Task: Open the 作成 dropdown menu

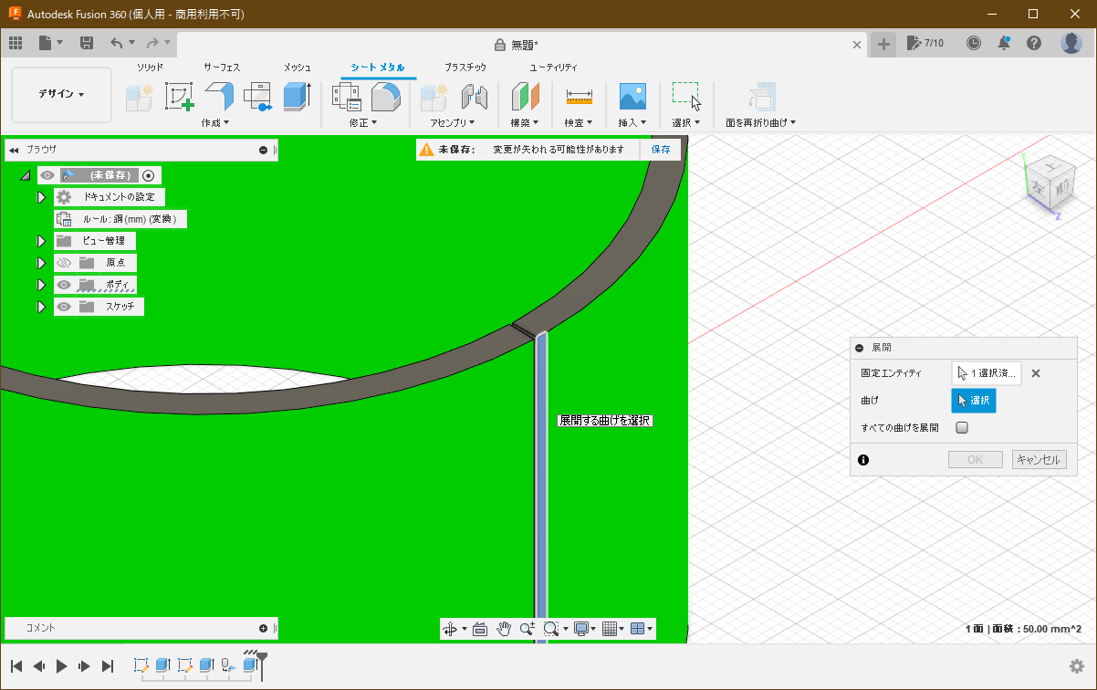Action: (215, 122)
